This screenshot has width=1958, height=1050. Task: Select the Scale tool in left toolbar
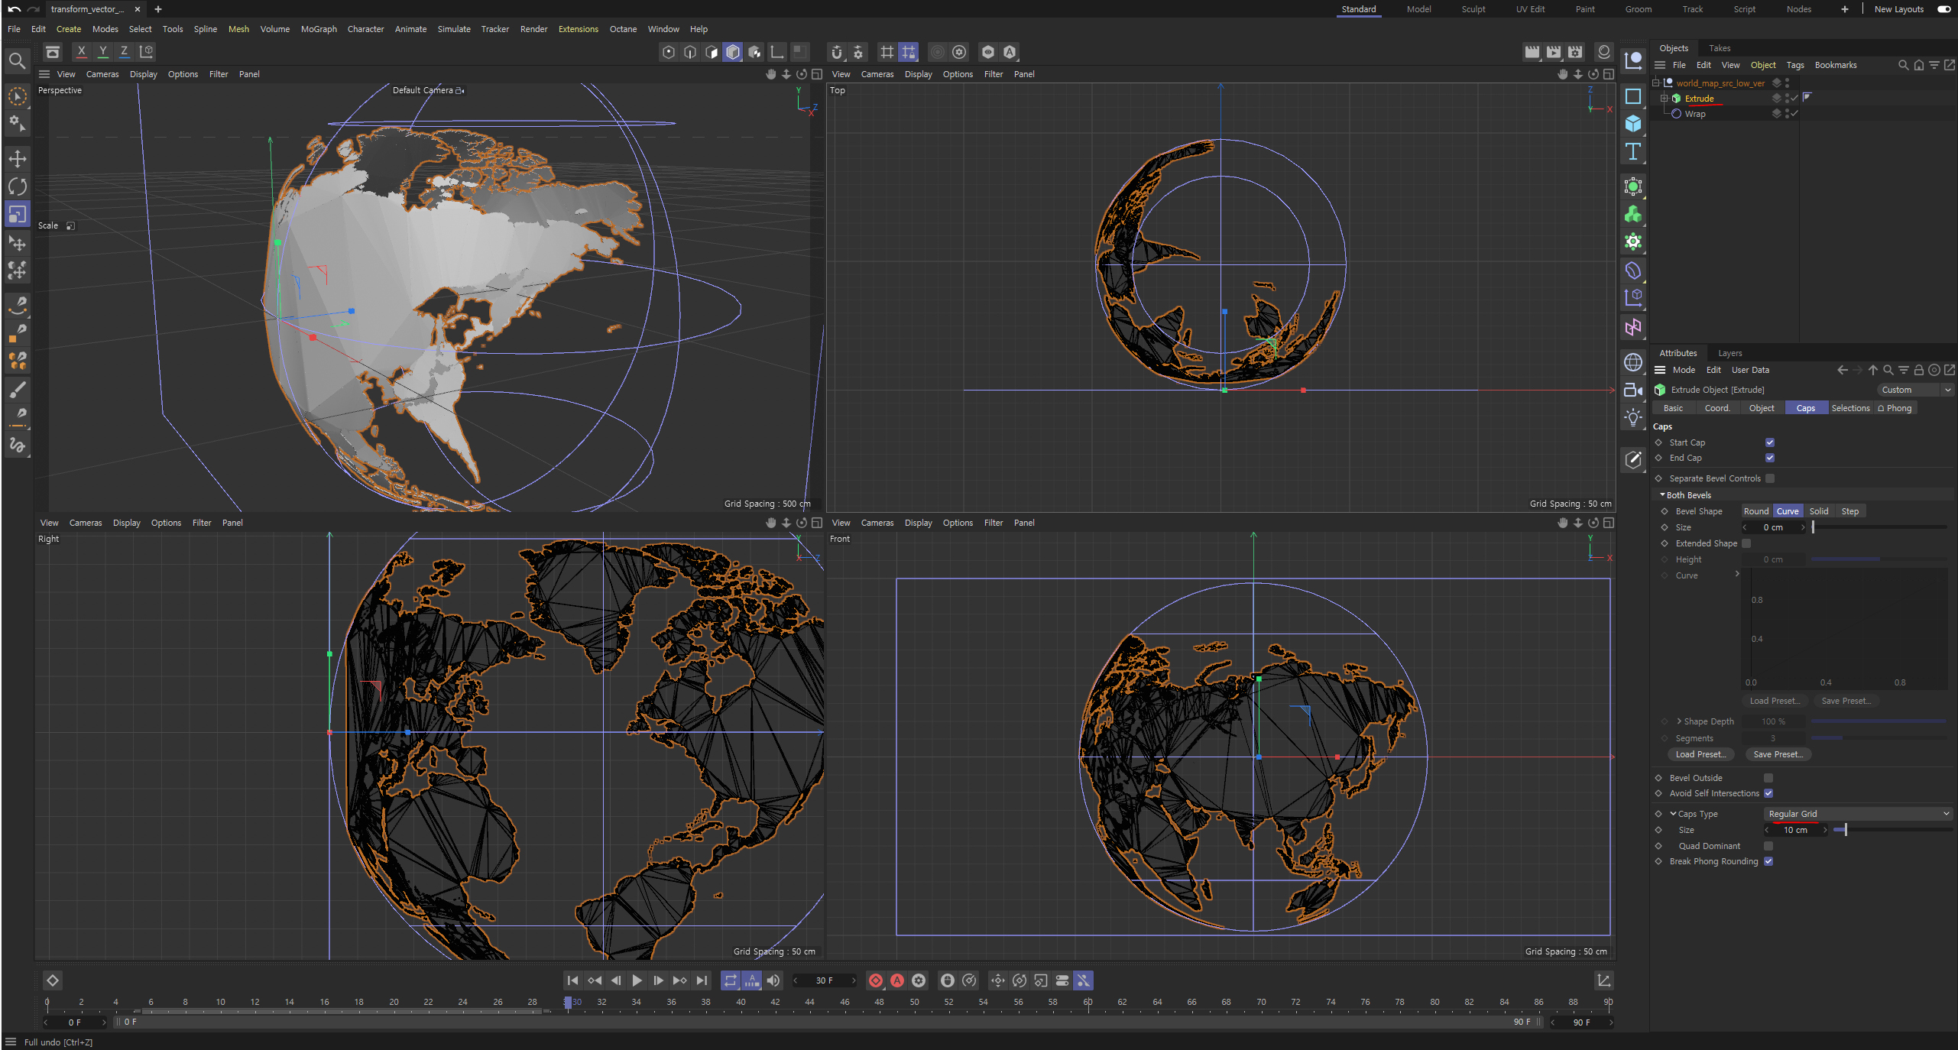coord(17,214)
